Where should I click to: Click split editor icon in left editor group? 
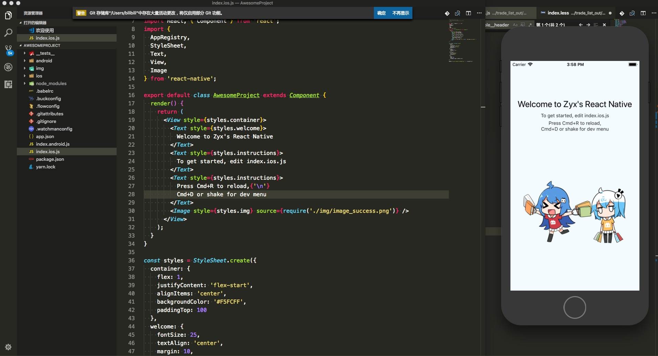468,13
